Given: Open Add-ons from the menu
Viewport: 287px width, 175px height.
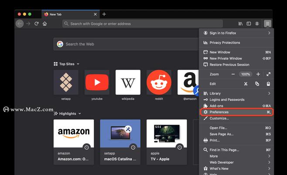Looking at the screenshot, I should (x=236, y=106).
